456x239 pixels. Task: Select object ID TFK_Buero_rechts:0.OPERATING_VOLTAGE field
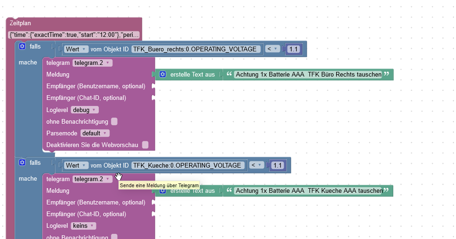[197, 49]
